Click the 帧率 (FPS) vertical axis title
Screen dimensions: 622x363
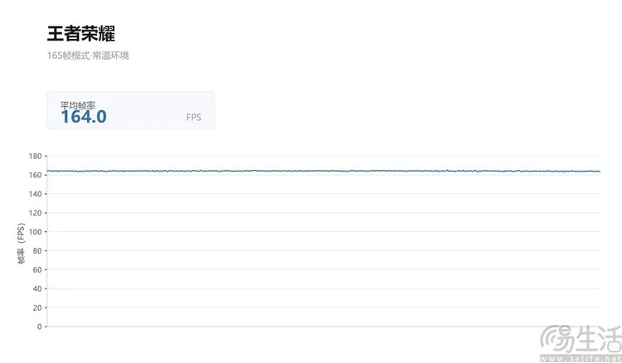[x=21, y=244]
